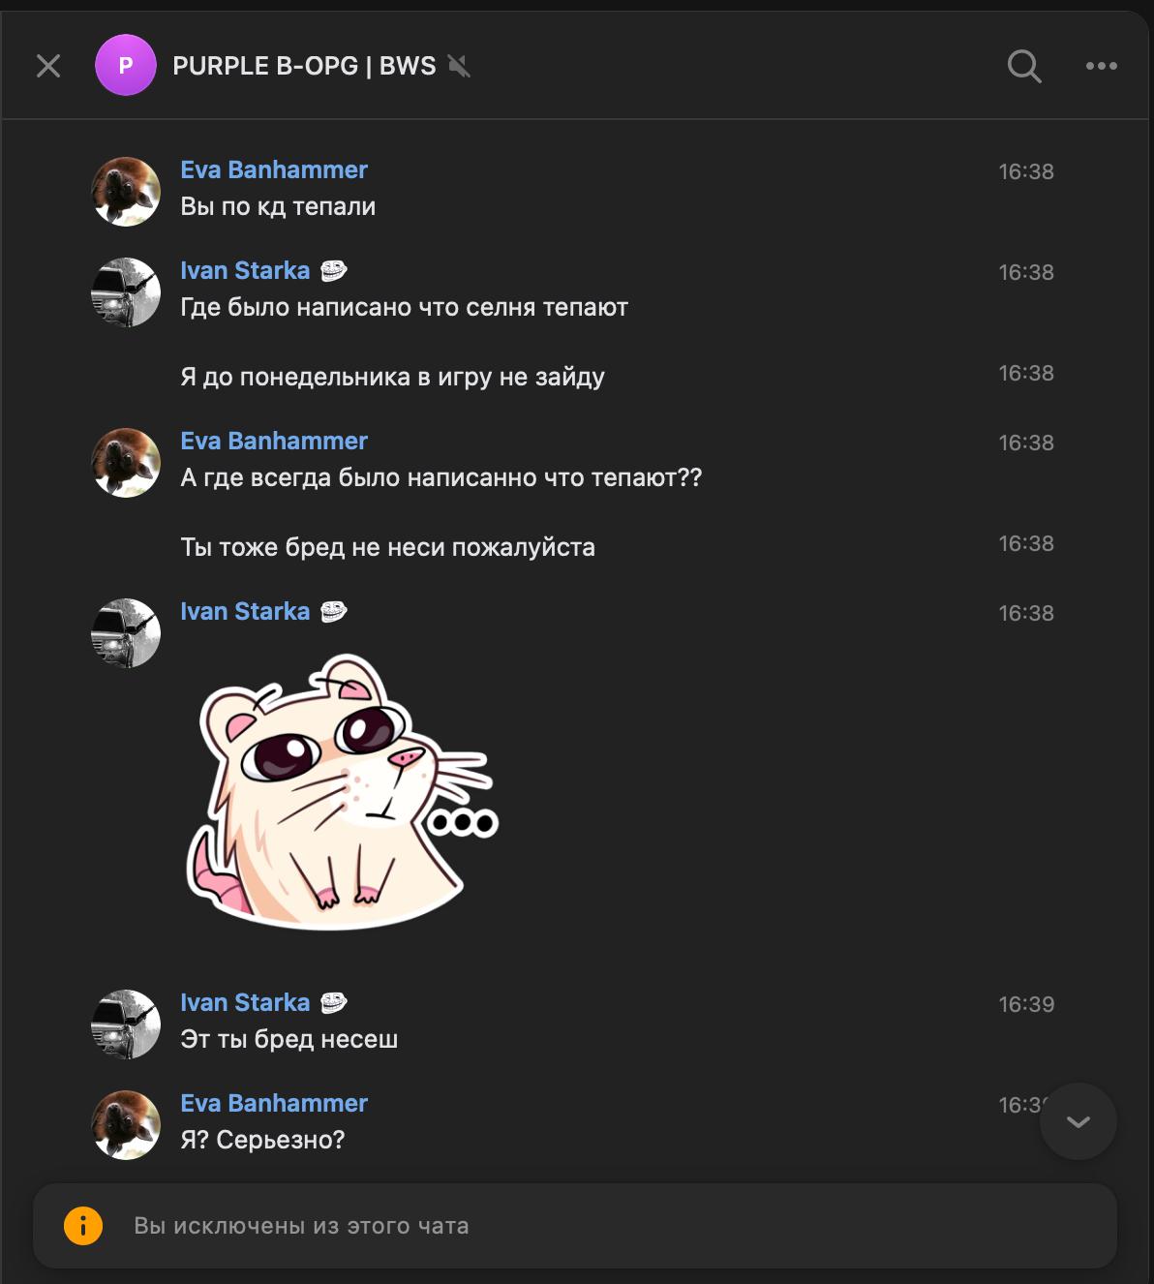Click the name Eva Banhammer above 'Вы по кд тепали'
Screen dimensions: 1154x1284
(274, 170)
